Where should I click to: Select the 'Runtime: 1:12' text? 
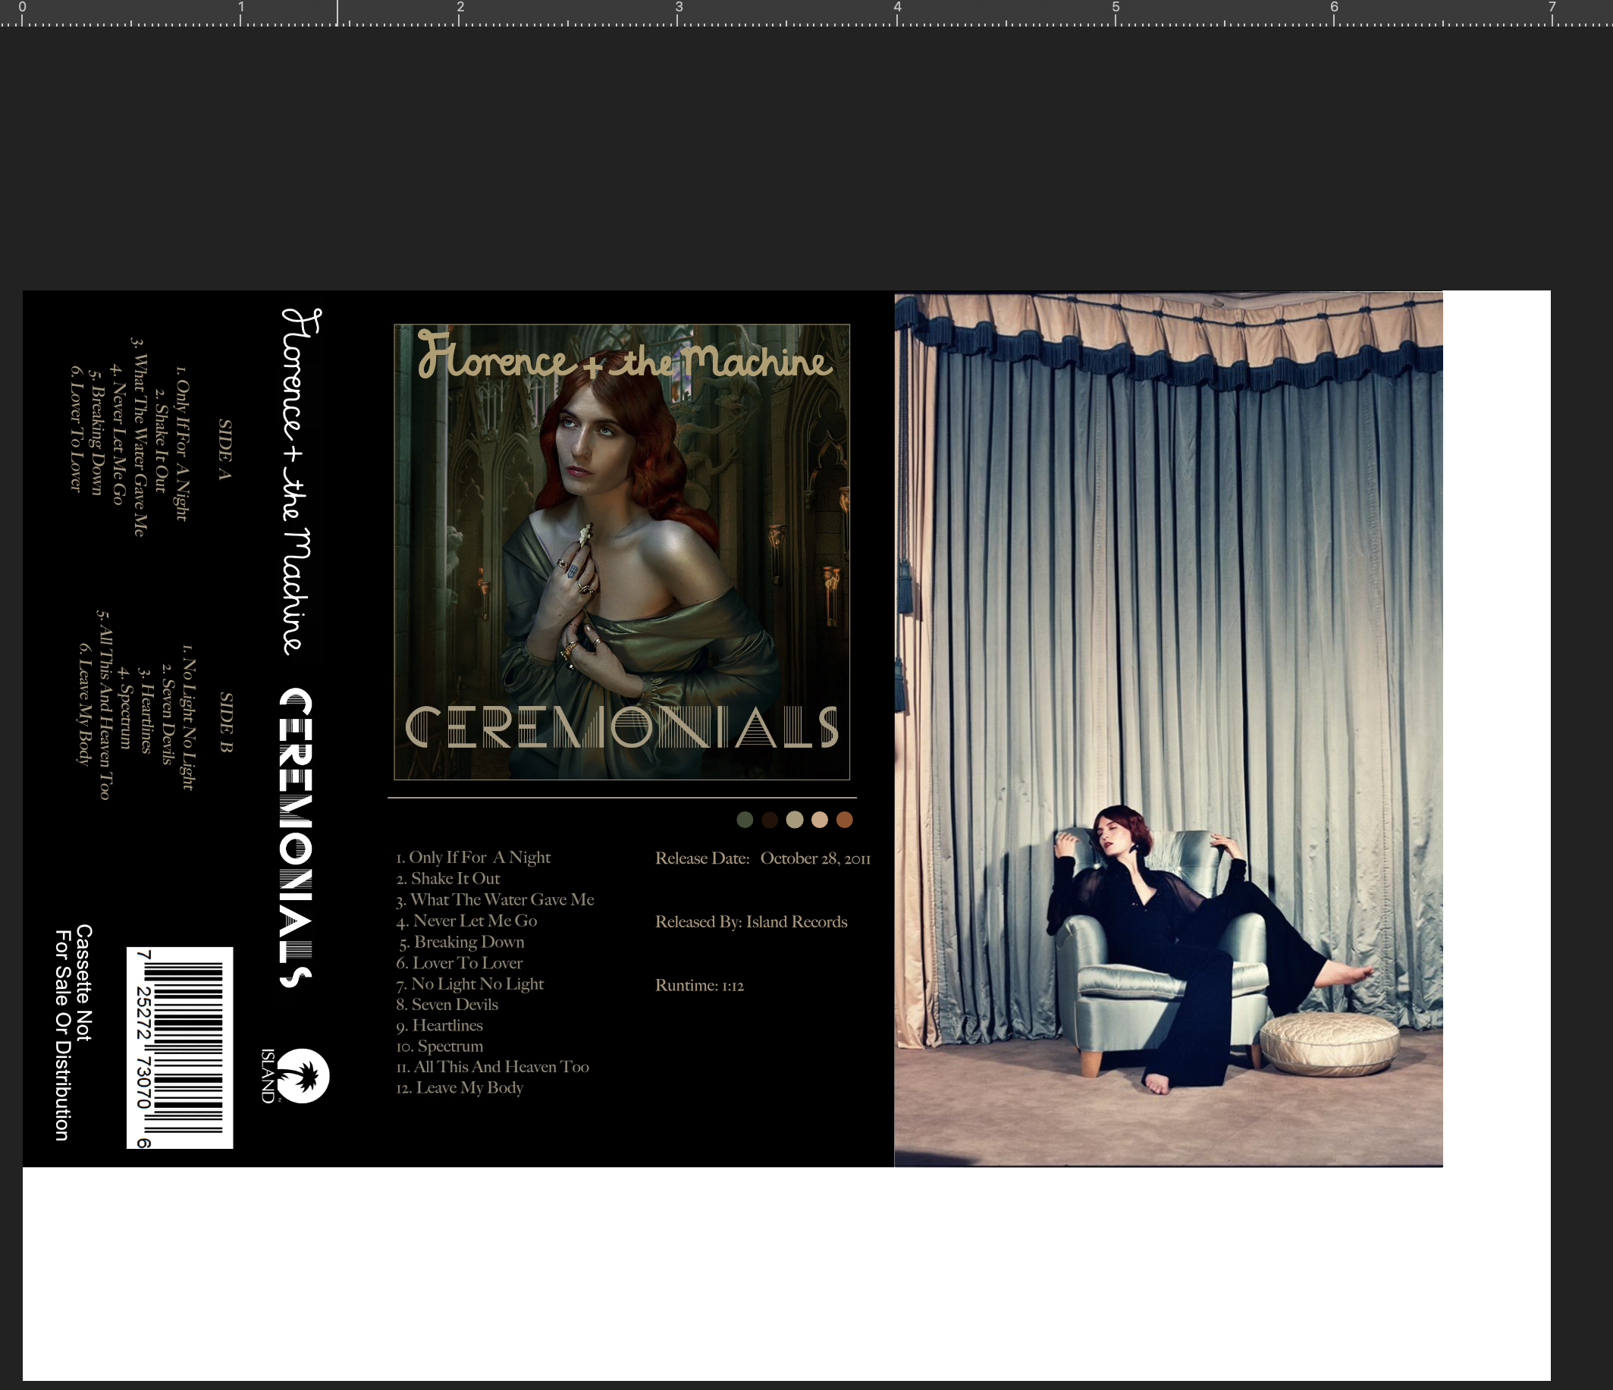(x=700, y=985)
